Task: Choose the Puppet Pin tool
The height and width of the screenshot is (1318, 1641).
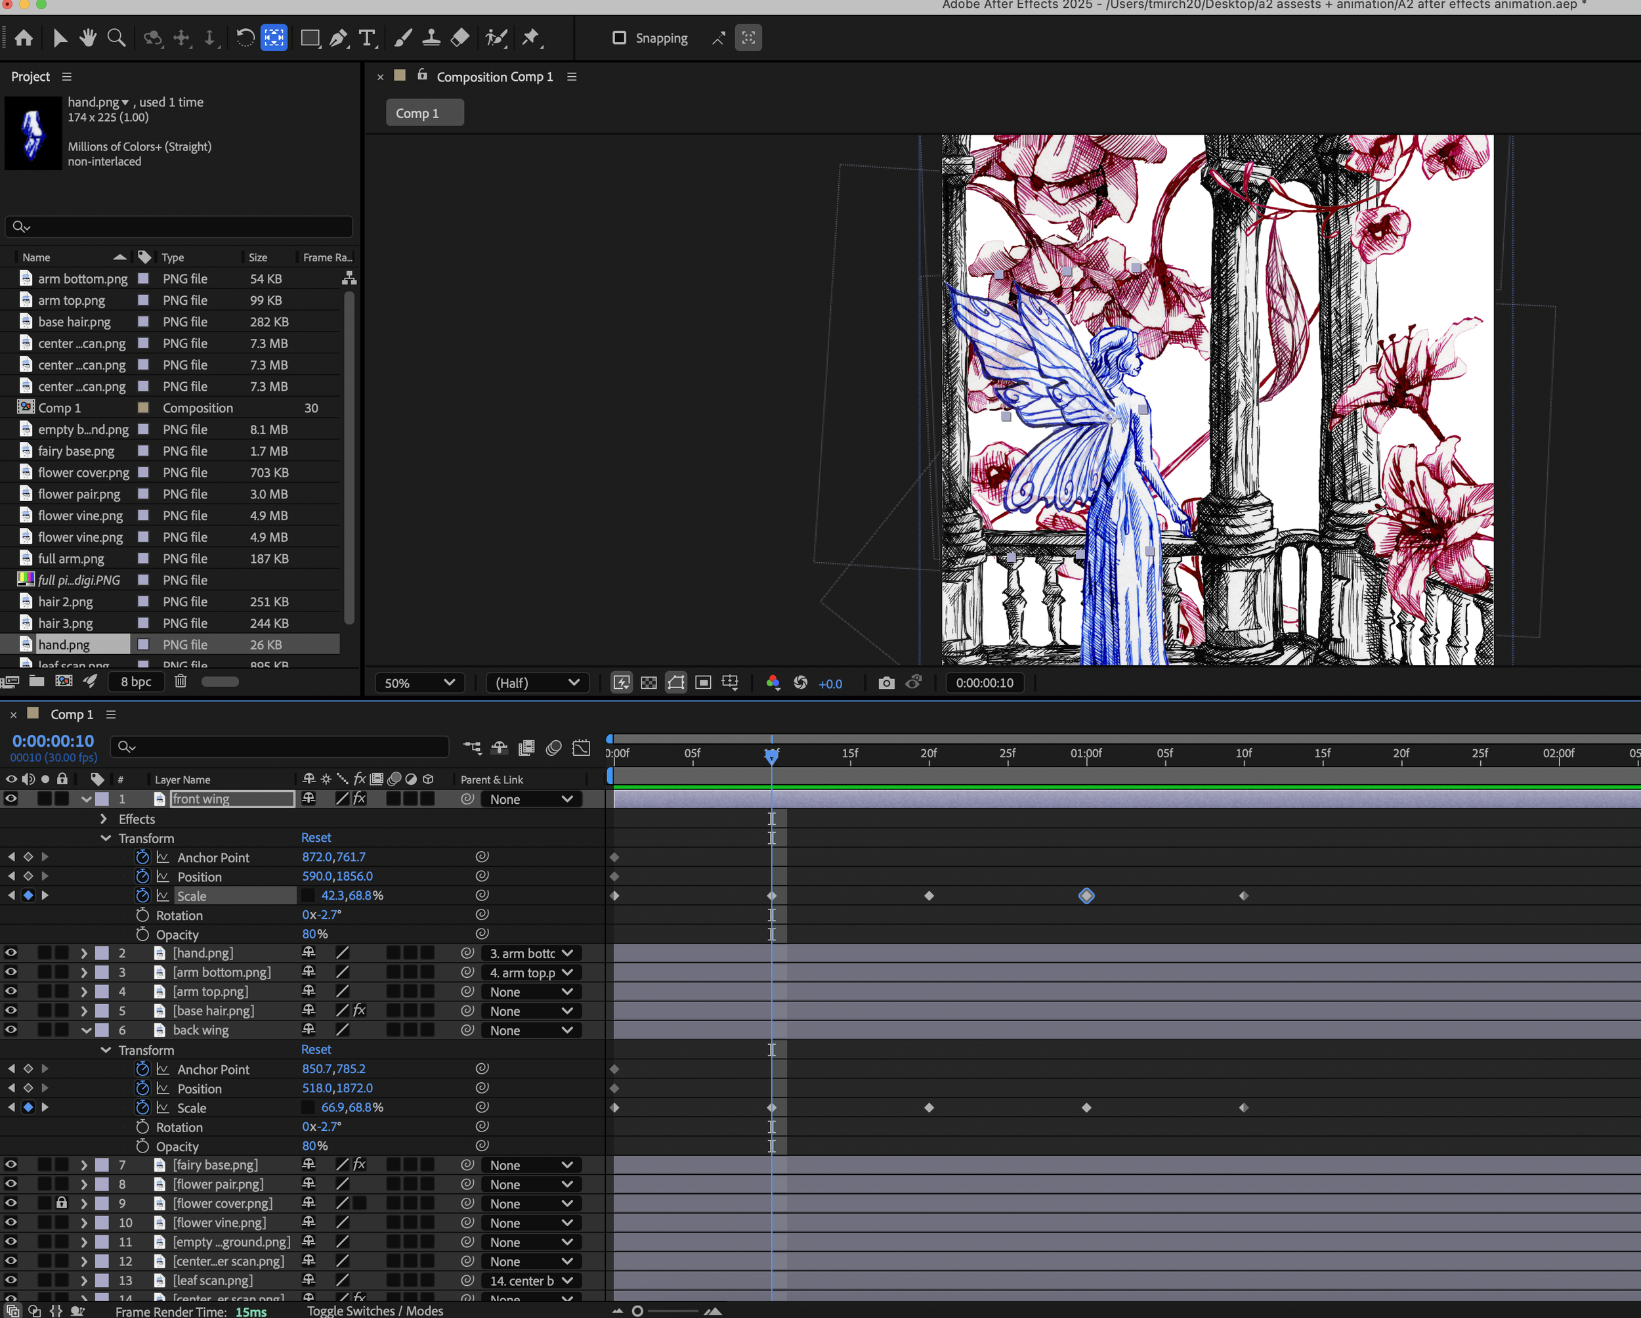Action: click(x=531, y=38)
